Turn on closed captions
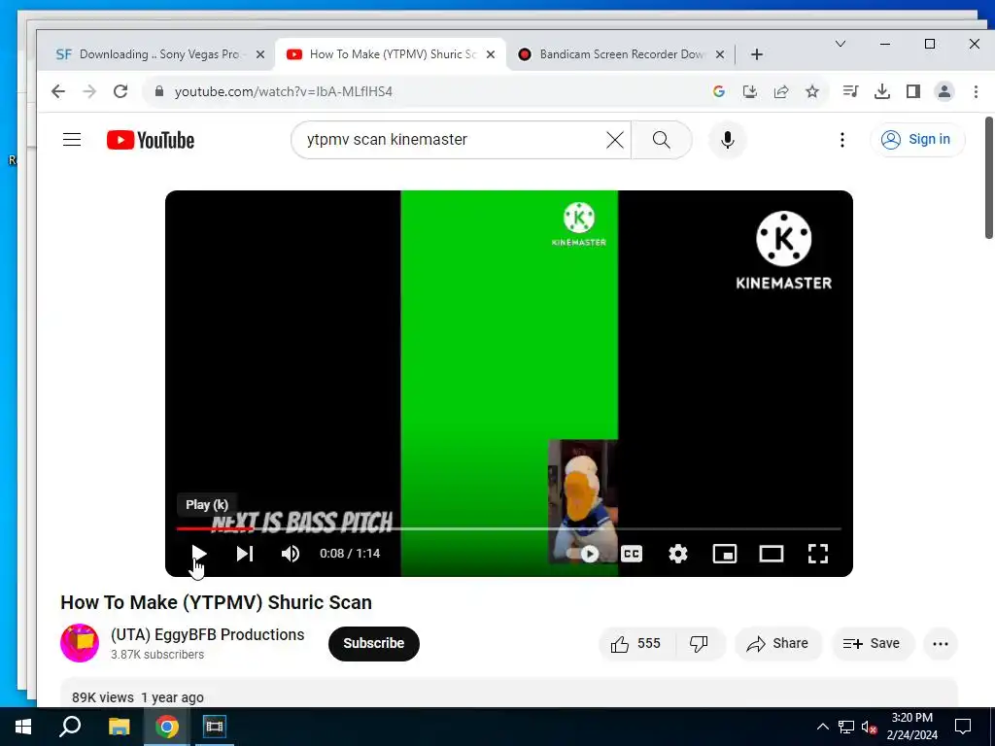Image resolution: width=995 pixels, height=746 pixels. 632,553
